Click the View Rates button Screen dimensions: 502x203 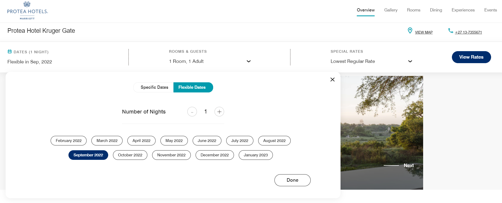click(x=471, y=57)
